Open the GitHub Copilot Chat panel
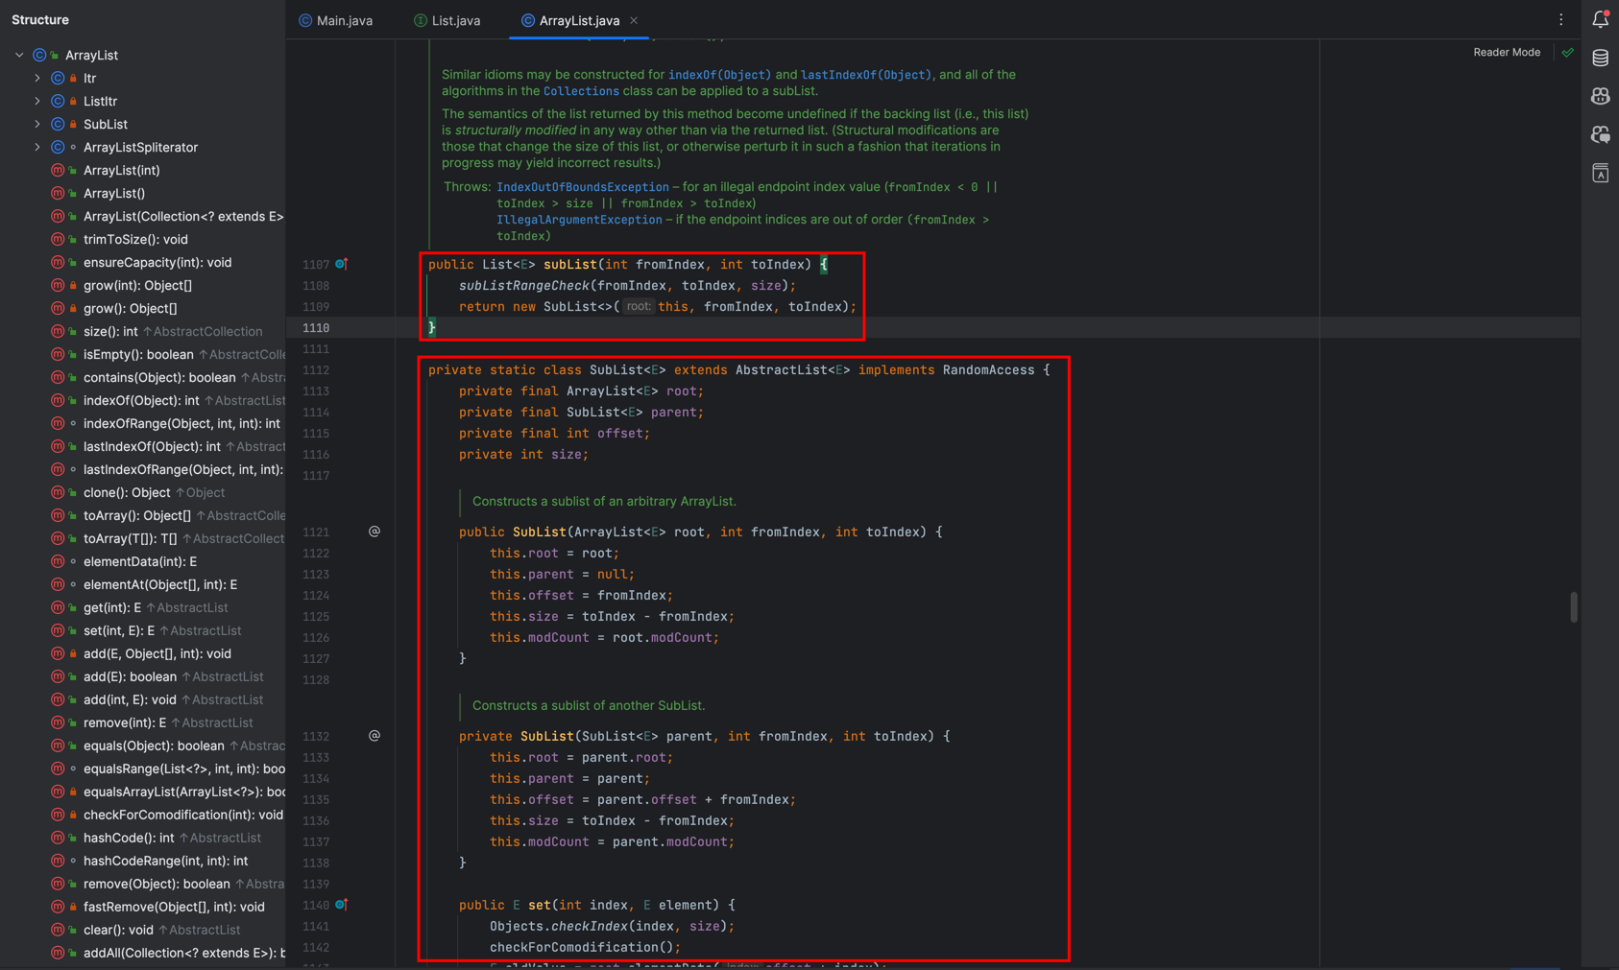Screen dimensions: 1619x970 pos(1600,135)
